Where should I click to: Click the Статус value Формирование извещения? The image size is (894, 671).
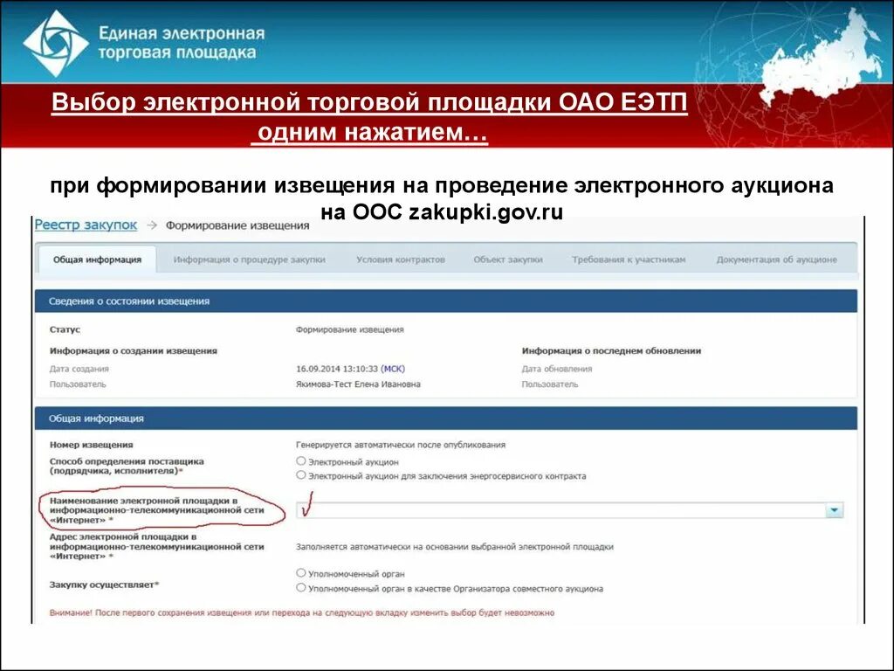349,329
